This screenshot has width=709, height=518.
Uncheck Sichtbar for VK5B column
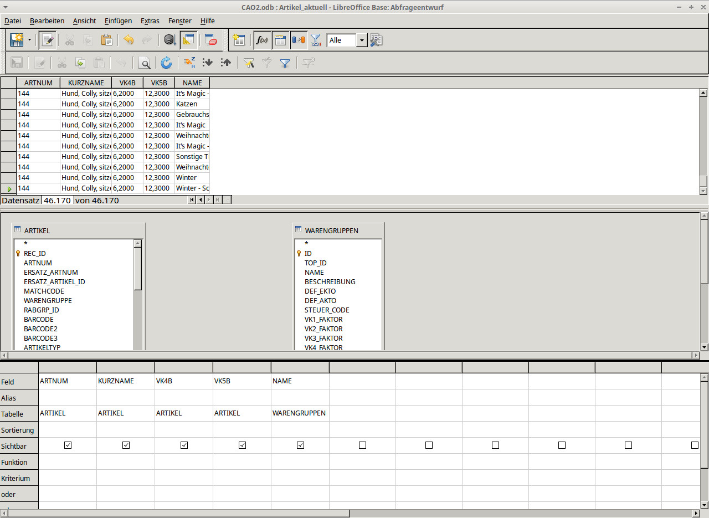(x=243, y=445)
